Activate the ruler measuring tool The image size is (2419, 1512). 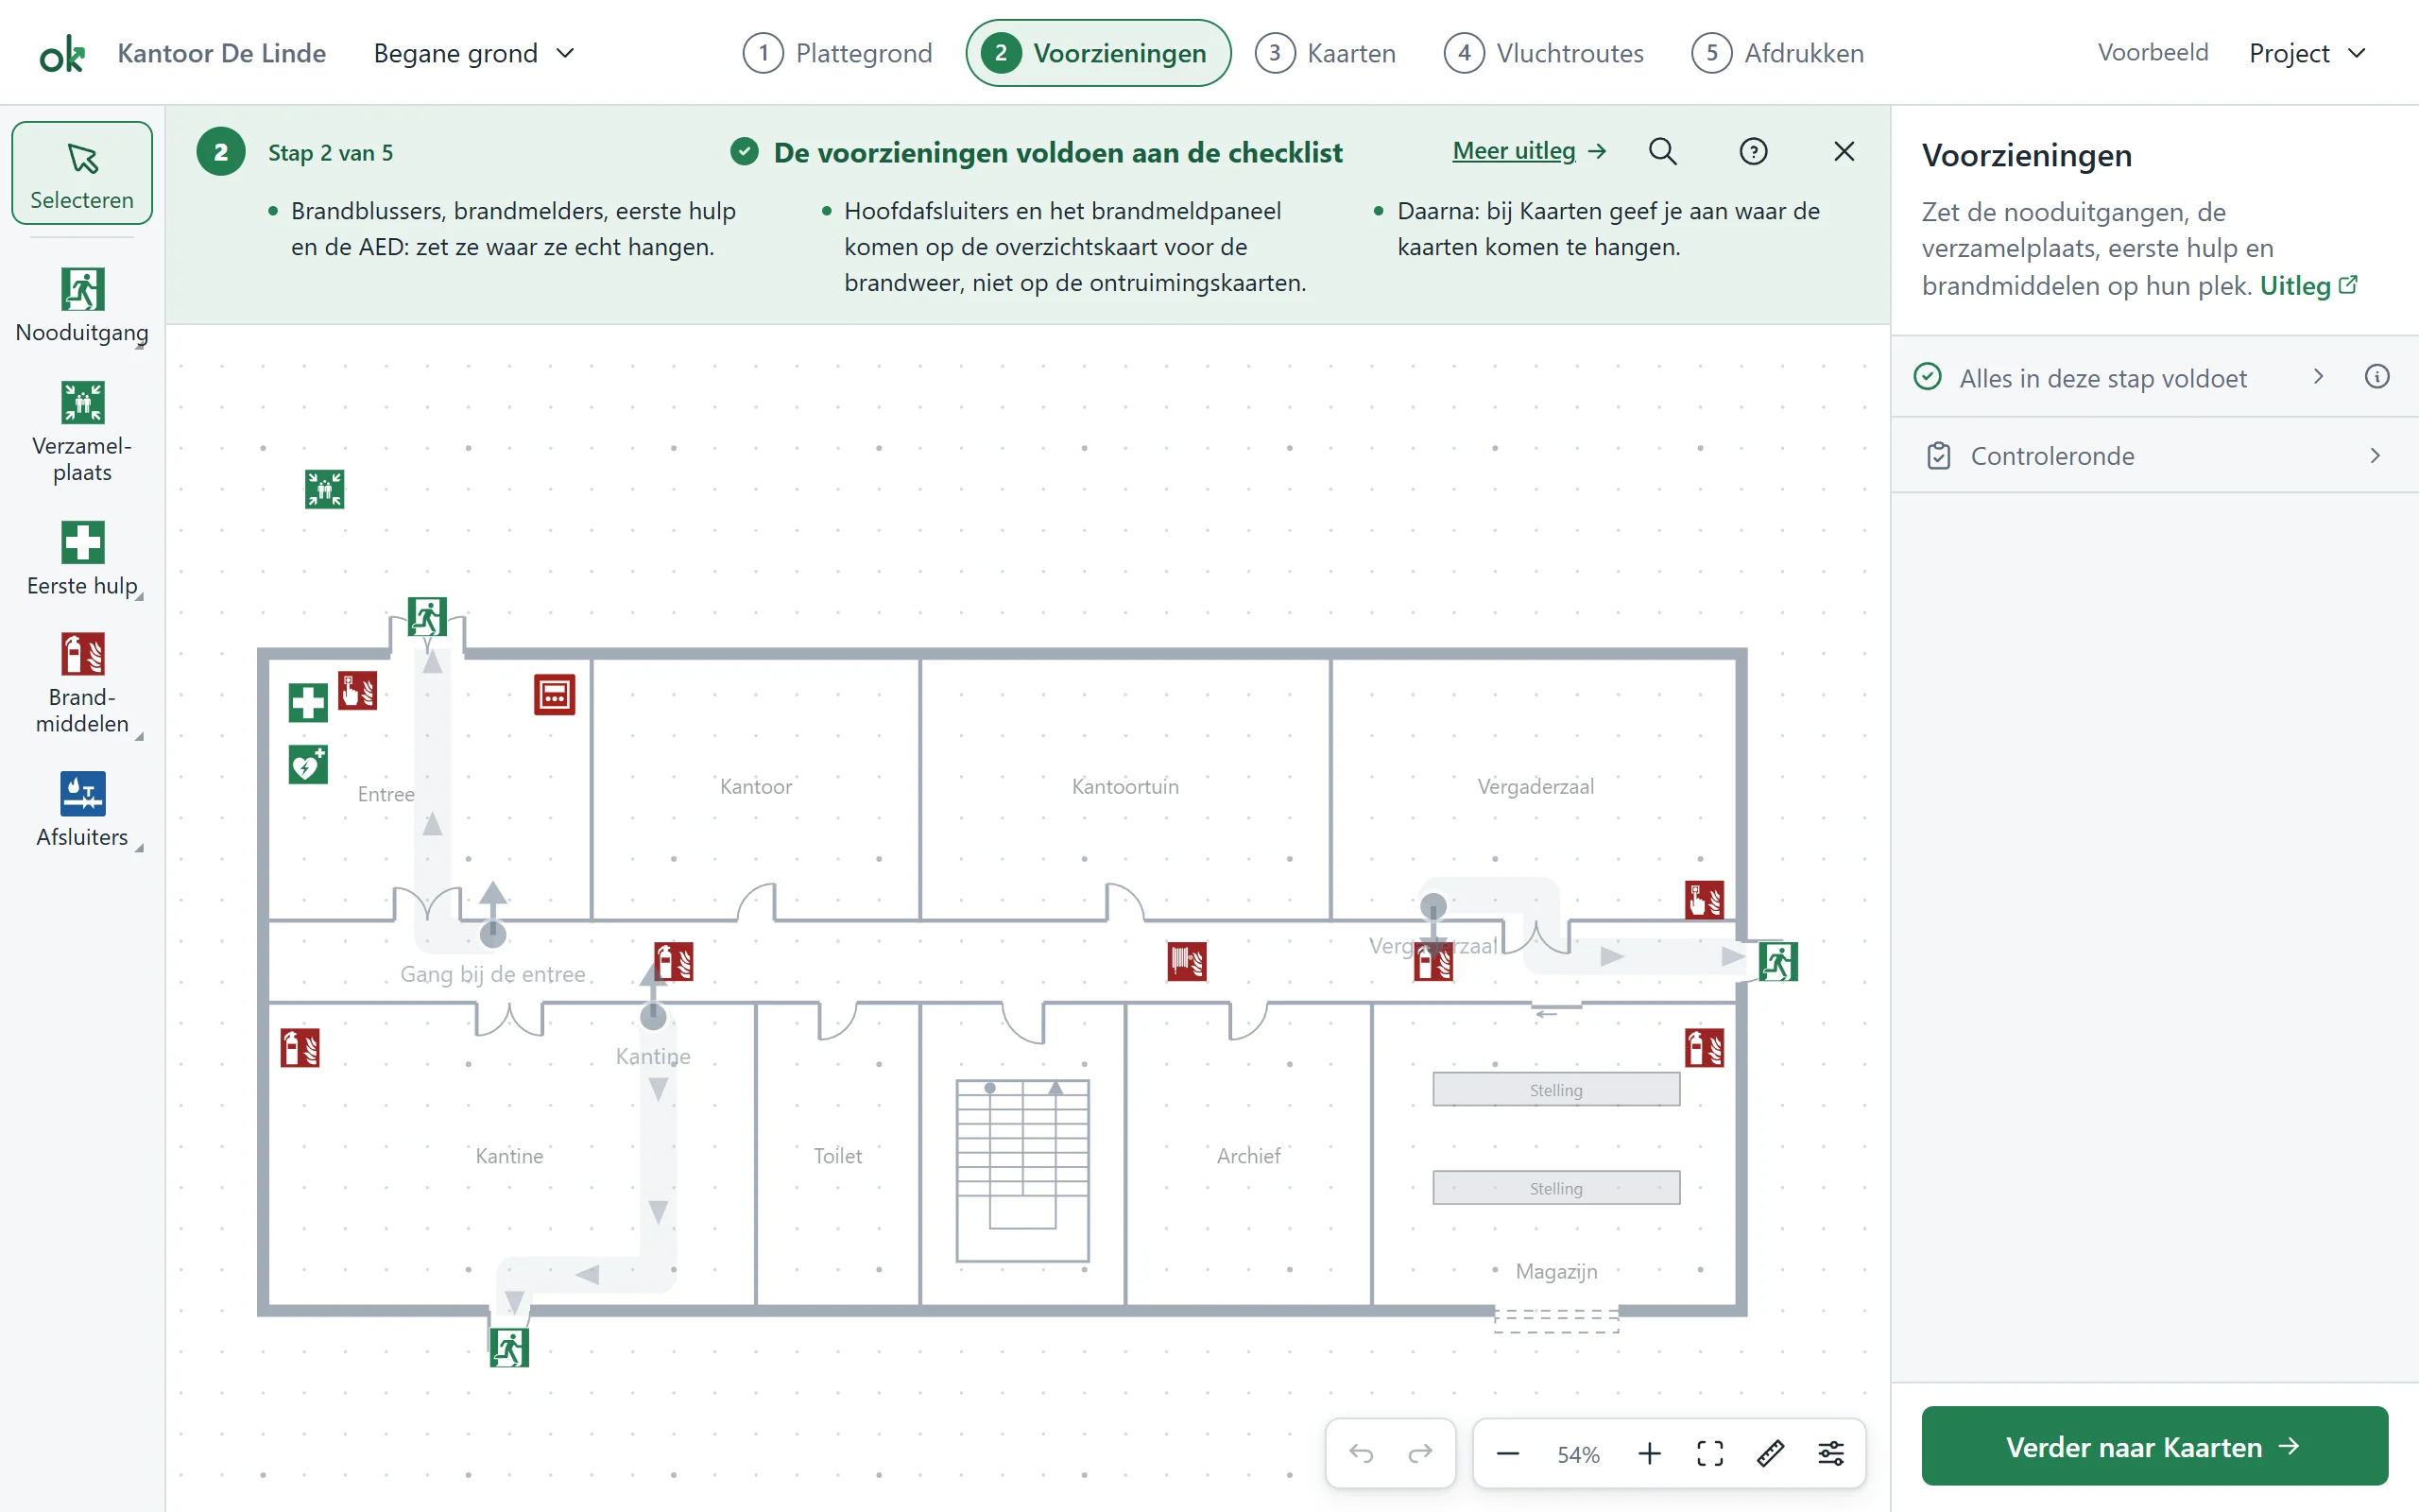(x=1770, y=1453)
